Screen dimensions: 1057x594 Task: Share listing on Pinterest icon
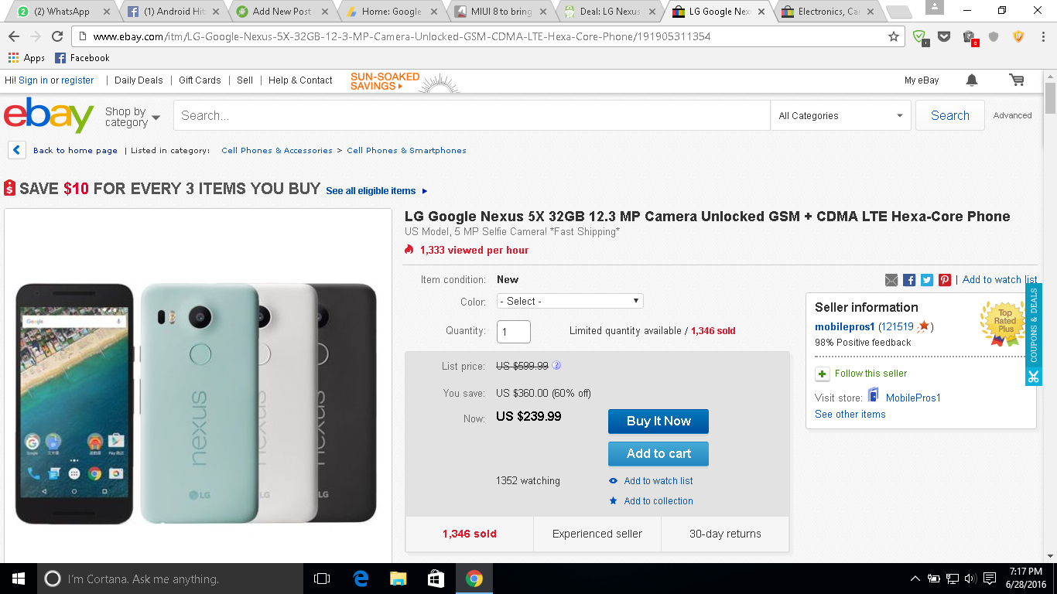pyautogui.click(x=945, y=280)
